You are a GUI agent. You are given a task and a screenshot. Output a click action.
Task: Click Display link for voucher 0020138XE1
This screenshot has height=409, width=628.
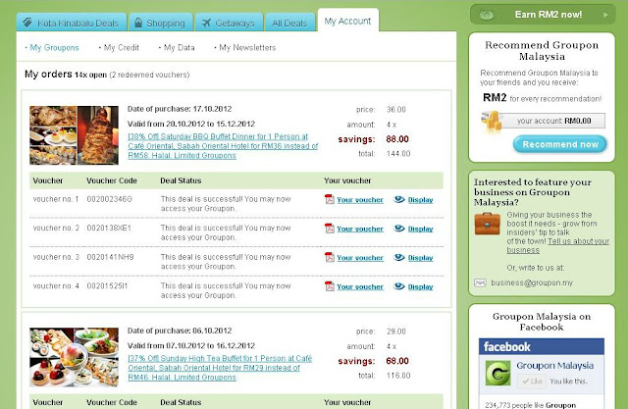click(421, 229)
